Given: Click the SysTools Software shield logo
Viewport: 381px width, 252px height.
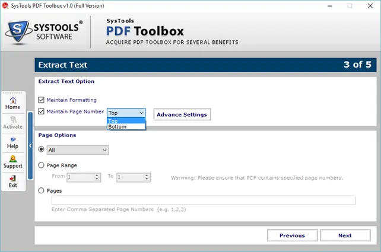Looking at the screenshot, I should point(18,32).
